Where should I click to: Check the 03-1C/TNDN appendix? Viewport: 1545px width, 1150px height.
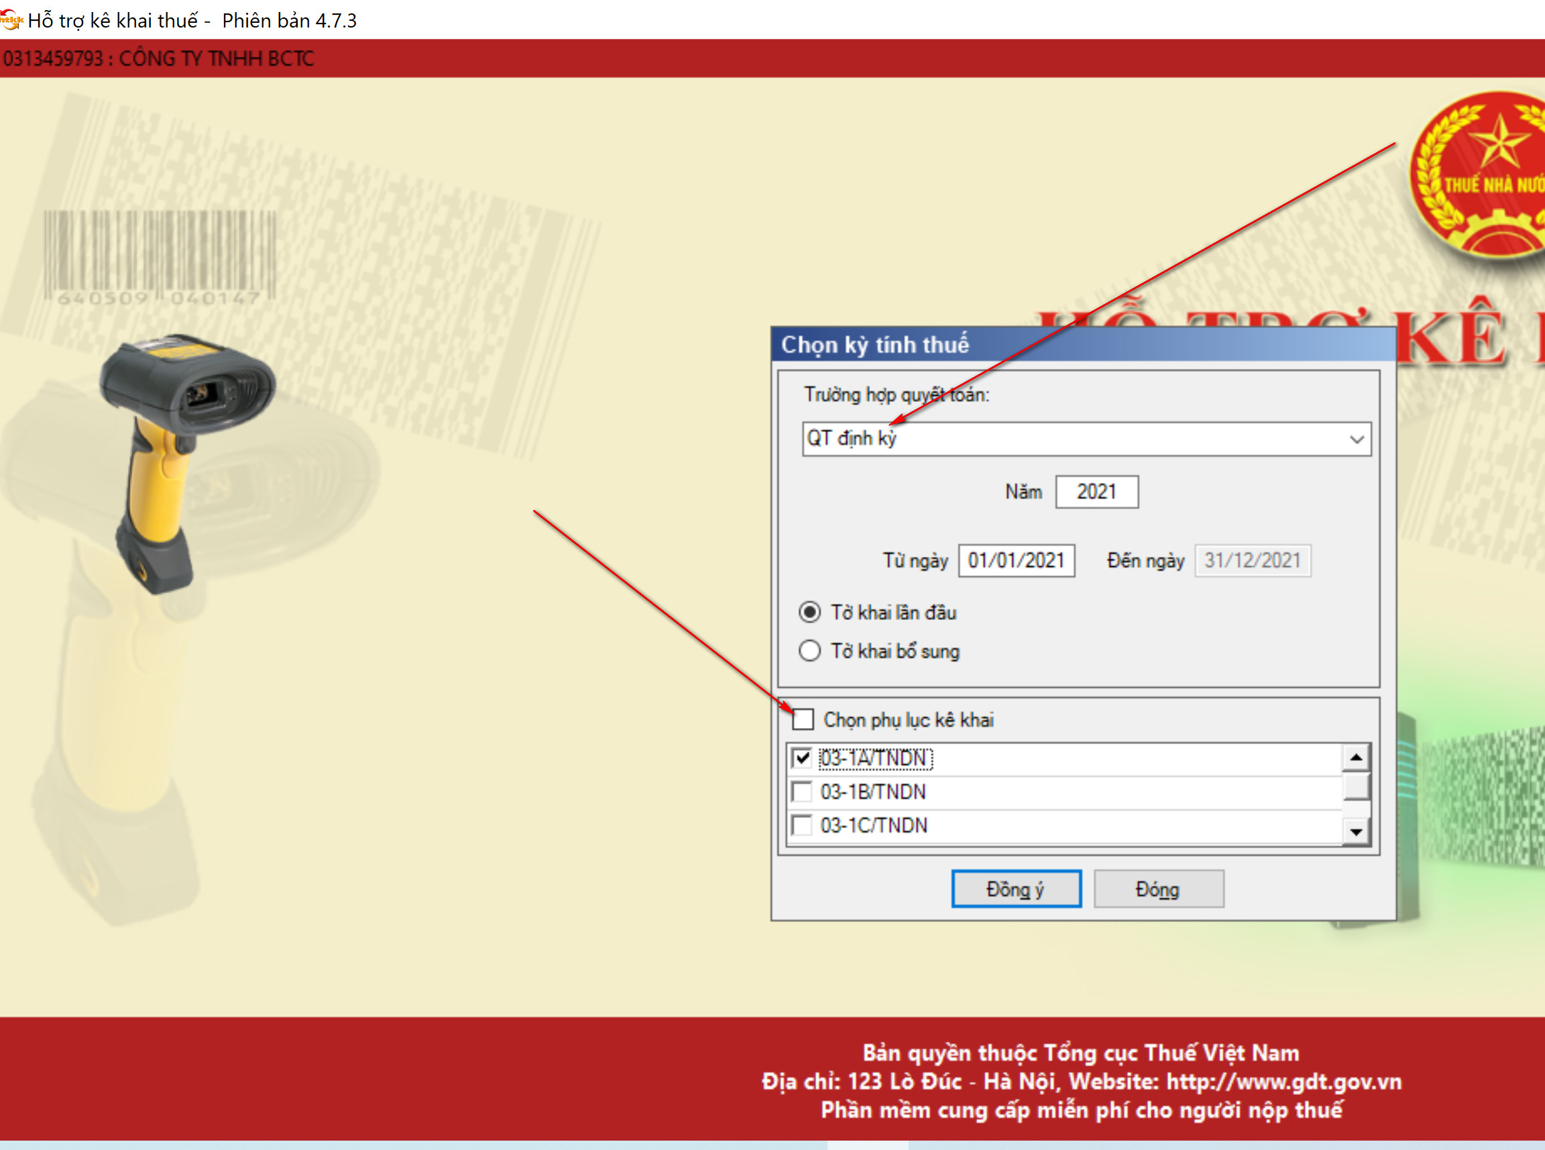tap(802, 826)
